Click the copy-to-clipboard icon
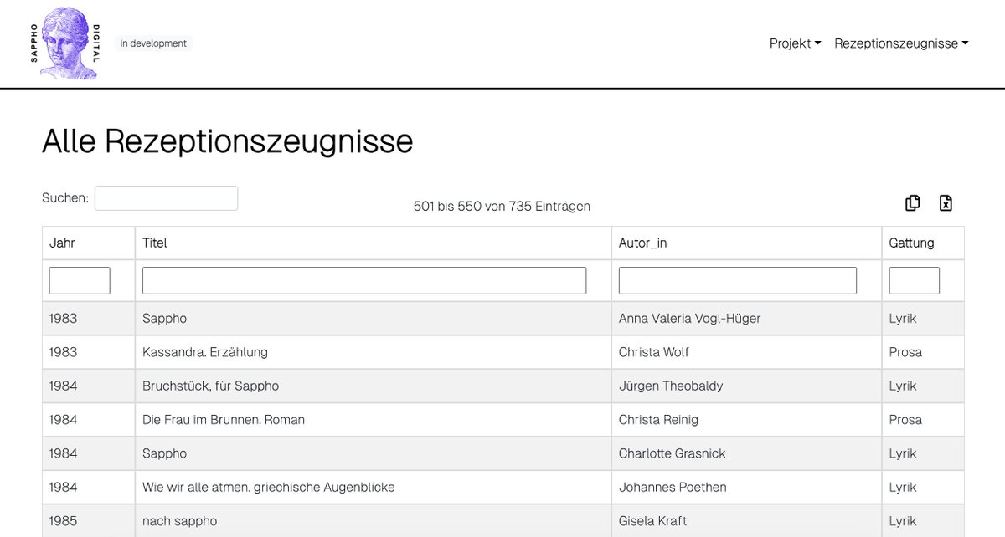 [912, 202]
